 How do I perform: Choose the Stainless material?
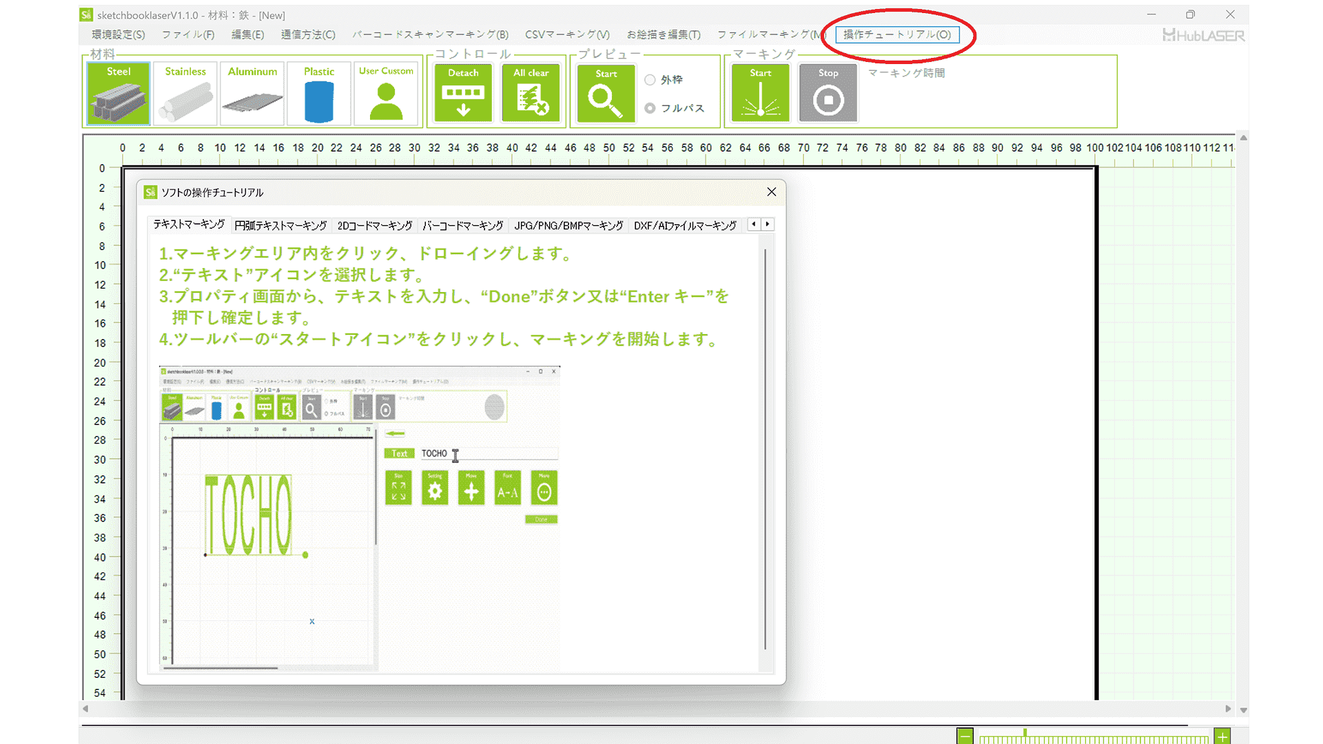pos(185,94)
